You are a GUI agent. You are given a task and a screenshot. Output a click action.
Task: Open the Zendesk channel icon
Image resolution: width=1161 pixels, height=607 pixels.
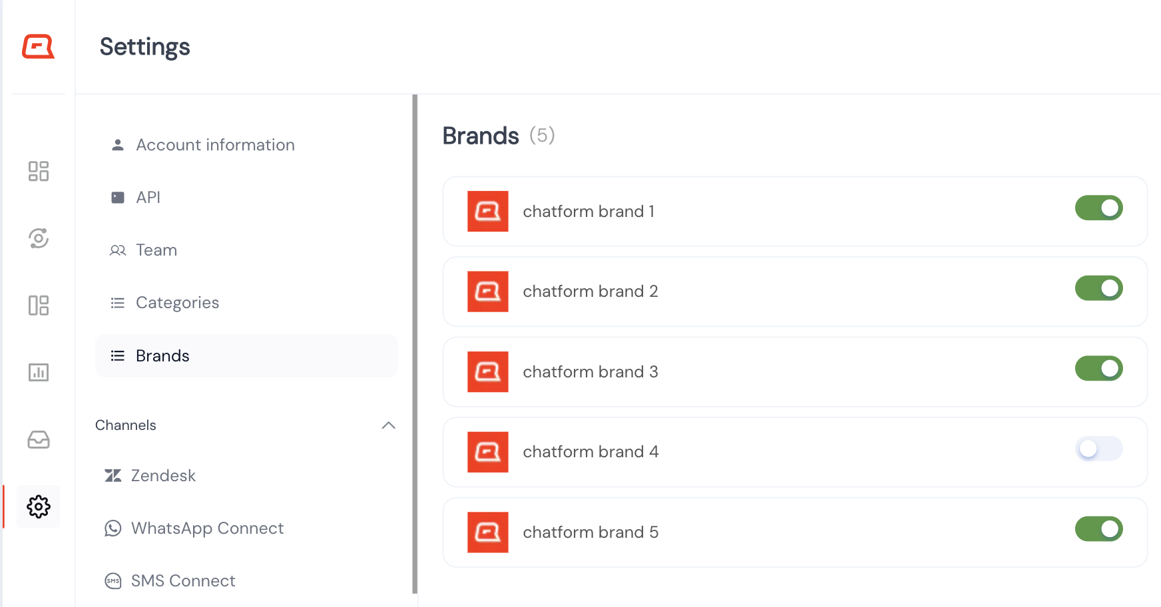113,475
